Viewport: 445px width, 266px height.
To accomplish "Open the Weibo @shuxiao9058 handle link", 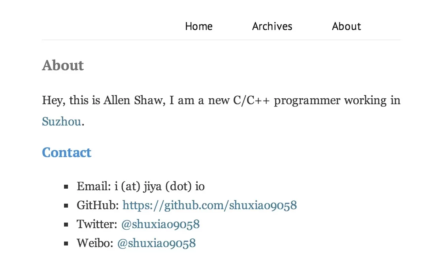I will click(x=156, y=243).
